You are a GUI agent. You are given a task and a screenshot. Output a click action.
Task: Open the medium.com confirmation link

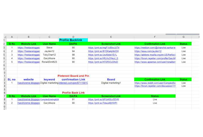point(155,48)
